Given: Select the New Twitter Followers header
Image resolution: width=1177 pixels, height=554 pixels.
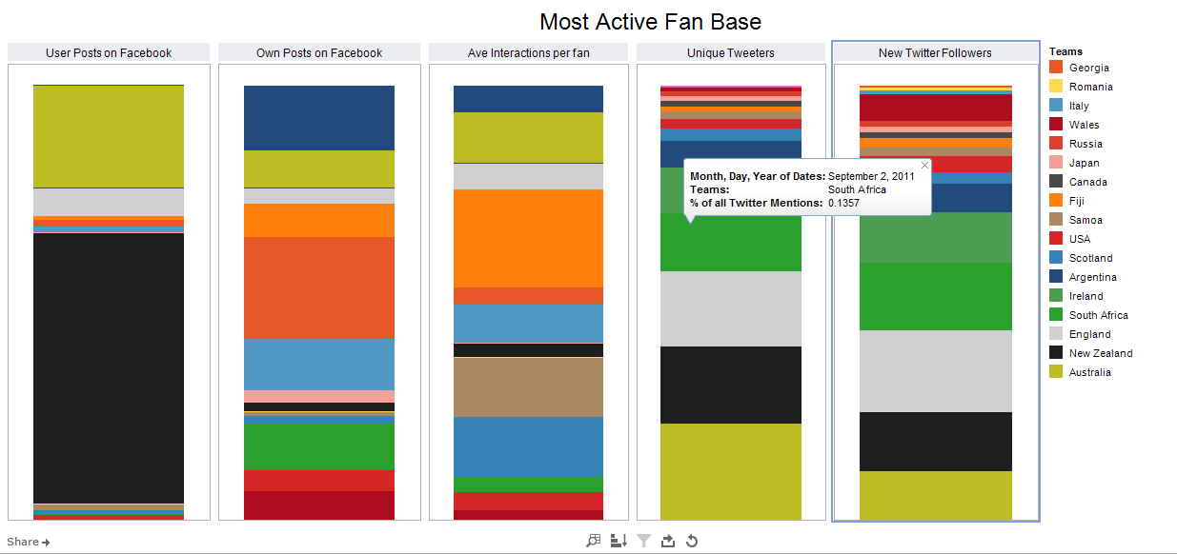Looking at the screenshot, I should pyautogui.click(x=936, y=52).
